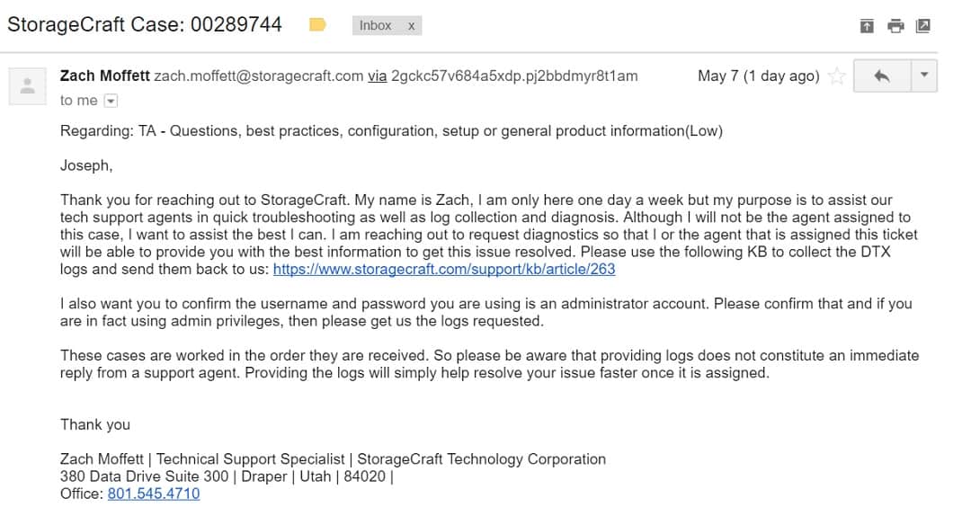This screenshot has width=971, height=516.
Task: Click the zach.moffett@storagecraft.com address
Action: [259, 76]
